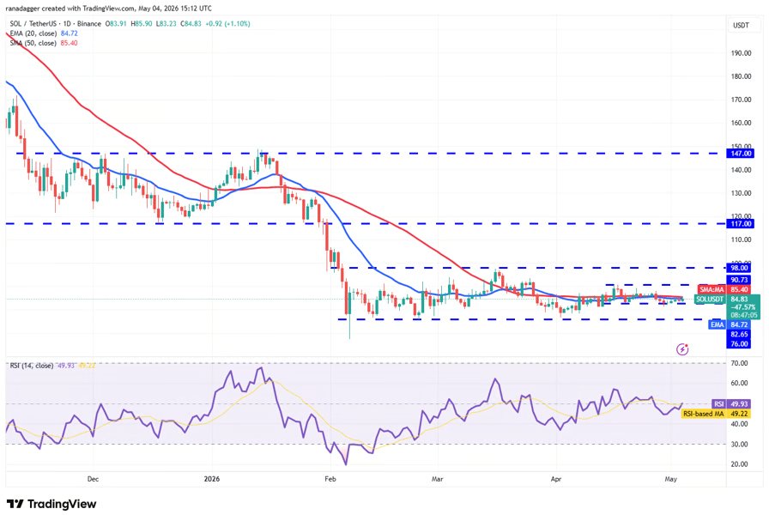
Task: Select the SOLUSDT 84.83 price tag
Action: coord(727,300)
